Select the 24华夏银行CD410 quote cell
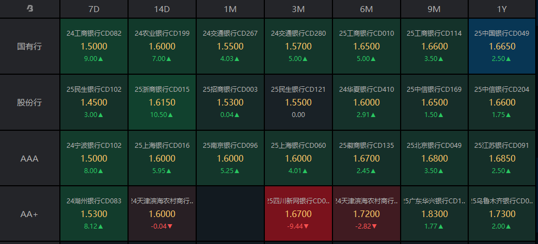Image resolution: width=538 pixels, height=244 pixels. pyautogui.click(x=367, y=102)
